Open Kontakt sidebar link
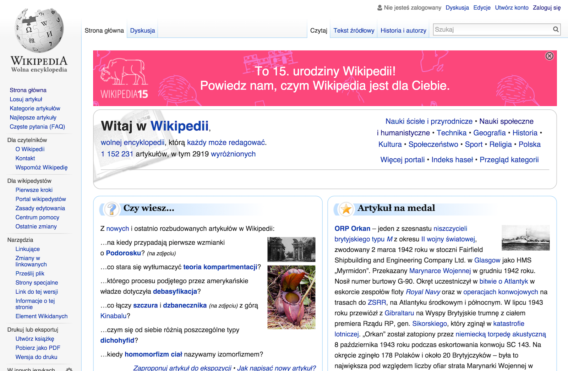Viewport: 568px width, 371px height. pyautogui.click(x=25, y=158)
